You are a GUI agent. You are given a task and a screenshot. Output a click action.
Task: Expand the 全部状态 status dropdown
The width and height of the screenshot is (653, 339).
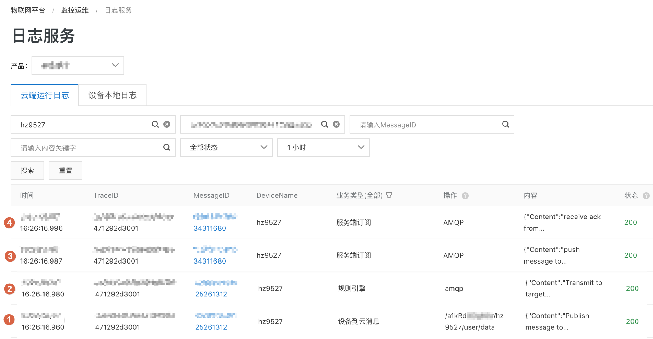226,147
